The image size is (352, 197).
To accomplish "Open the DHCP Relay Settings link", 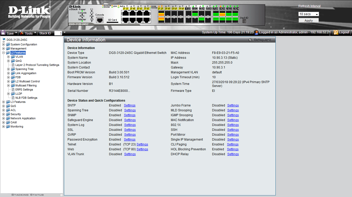I will point(233,154).
